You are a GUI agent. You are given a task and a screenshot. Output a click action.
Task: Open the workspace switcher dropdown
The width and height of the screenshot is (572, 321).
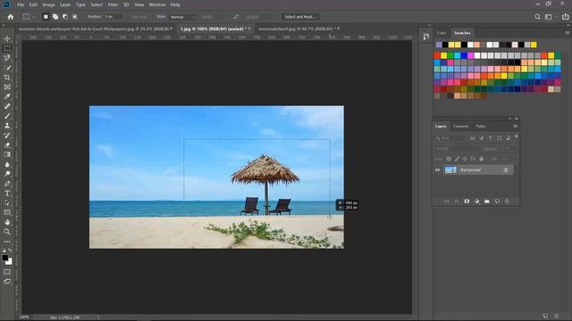pyautogui.click(x=551, y=17)
